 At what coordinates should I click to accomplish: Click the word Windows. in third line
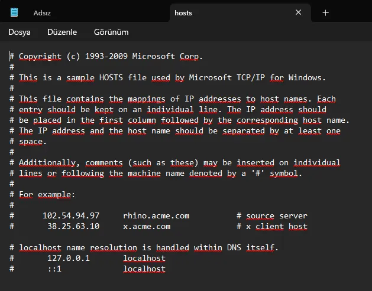307,78
